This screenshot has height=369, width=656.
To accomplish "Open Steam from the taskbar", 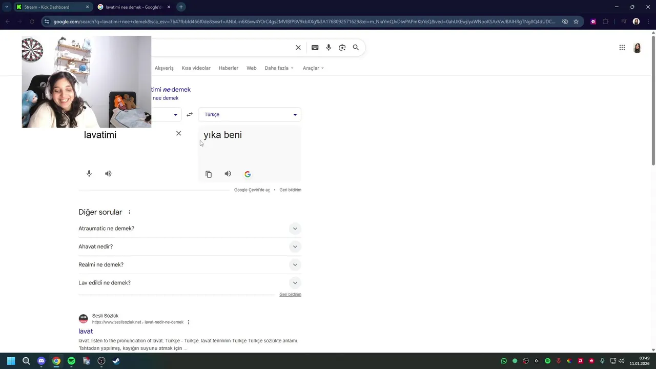I will tap(116, 361).
